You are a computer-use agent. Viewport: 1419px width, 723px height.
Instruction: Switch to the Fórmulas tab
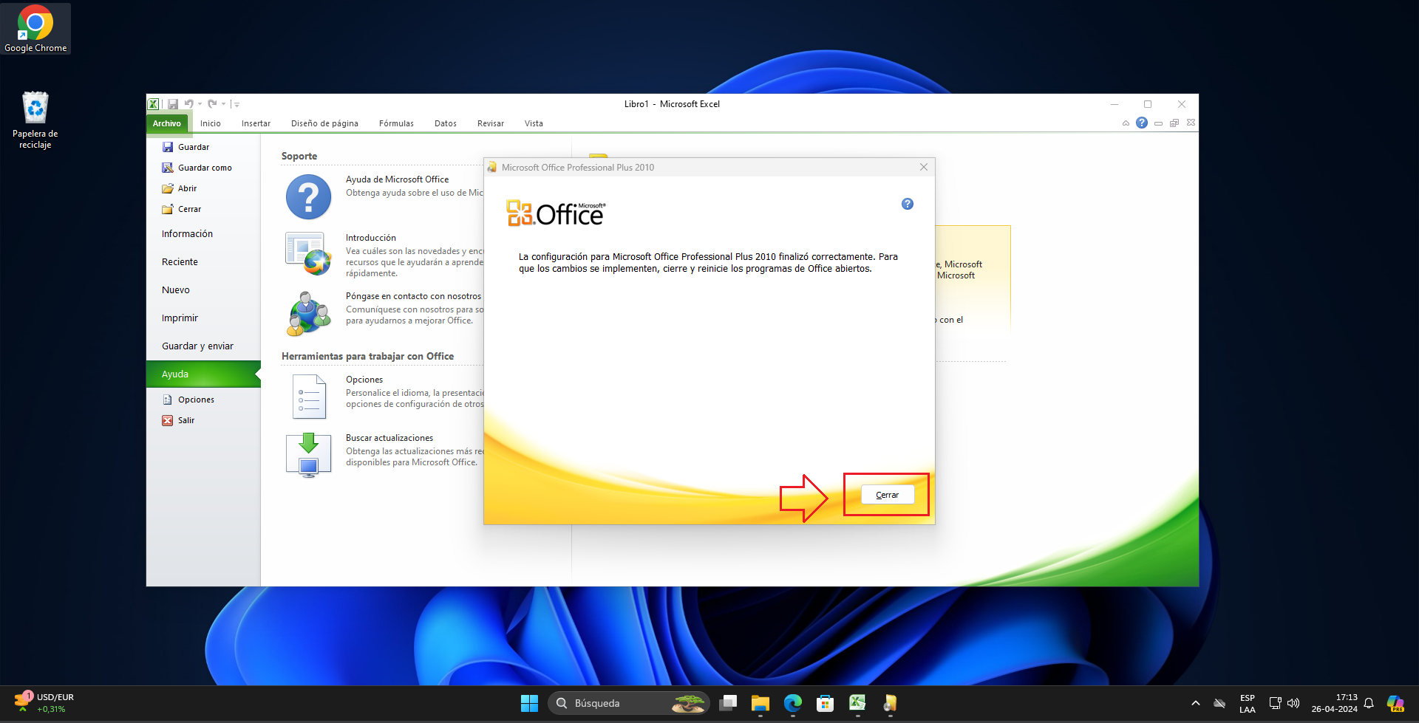tap(396, 123)
